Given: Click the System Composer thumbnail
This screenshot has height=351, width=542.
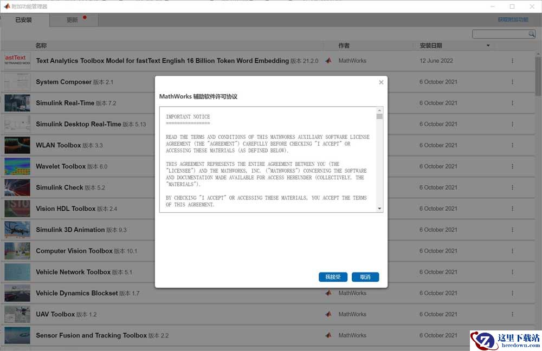Looking at the screenshot, I should 17,82.
